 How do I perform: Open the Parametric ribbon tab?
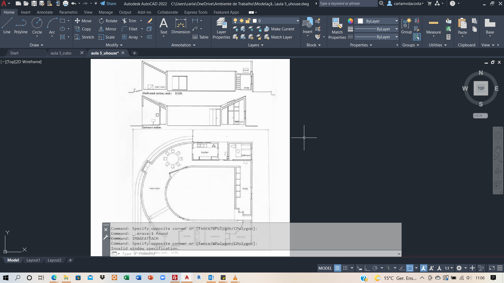coord(68,12)
